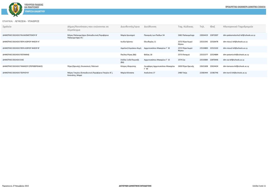Viewport: 268px width, 187px height.
Task: Click 'ΥΠΟΥΡΓΕΙΟ ΠΑΙΔΕΙΑΣ ΚΑΙ ΠΟΛΙΤΙΣΜΟΥ' heading text
Action: pos(34,6)
